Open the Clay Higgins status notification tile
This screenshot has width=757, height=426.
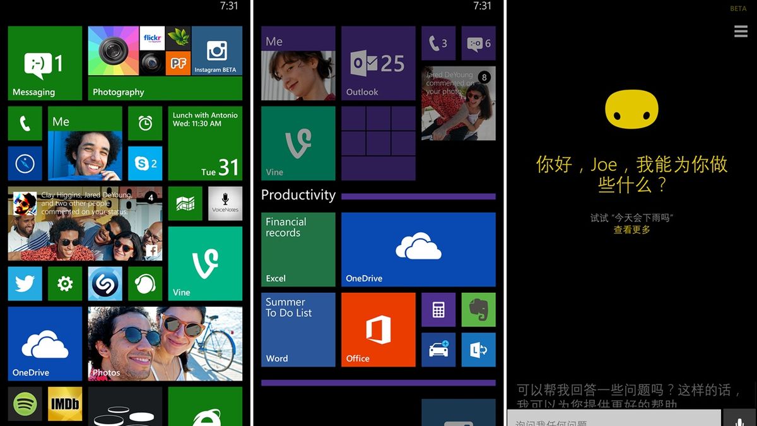85,223
